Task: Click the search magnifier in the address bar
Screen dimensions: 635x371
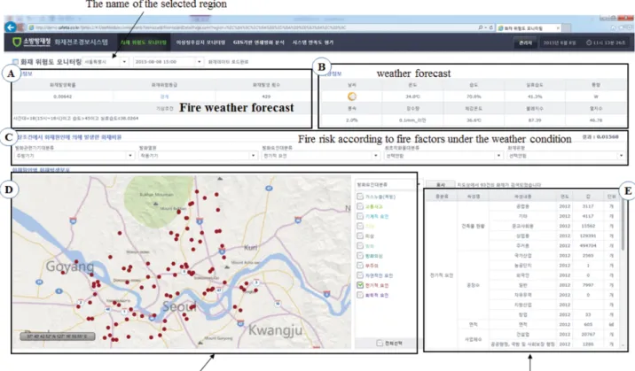Action: tap(481, 27)
